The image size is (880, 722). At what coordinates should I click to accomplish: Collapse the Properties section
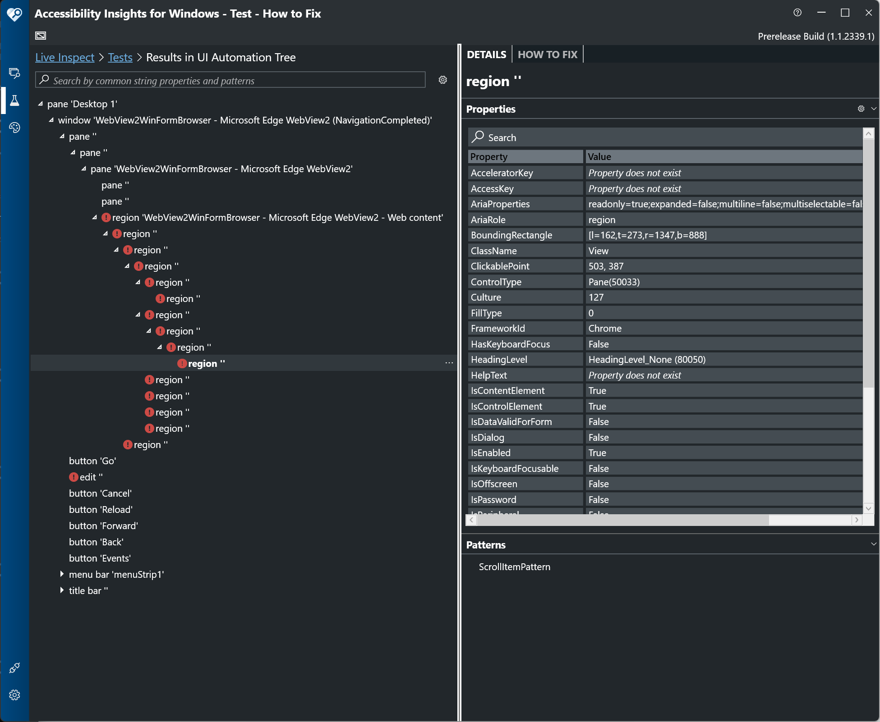[873, 109]
